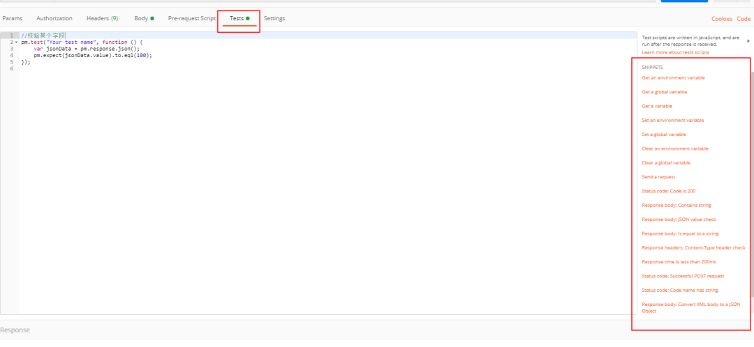Switch to the Params tab

[13, 18]
